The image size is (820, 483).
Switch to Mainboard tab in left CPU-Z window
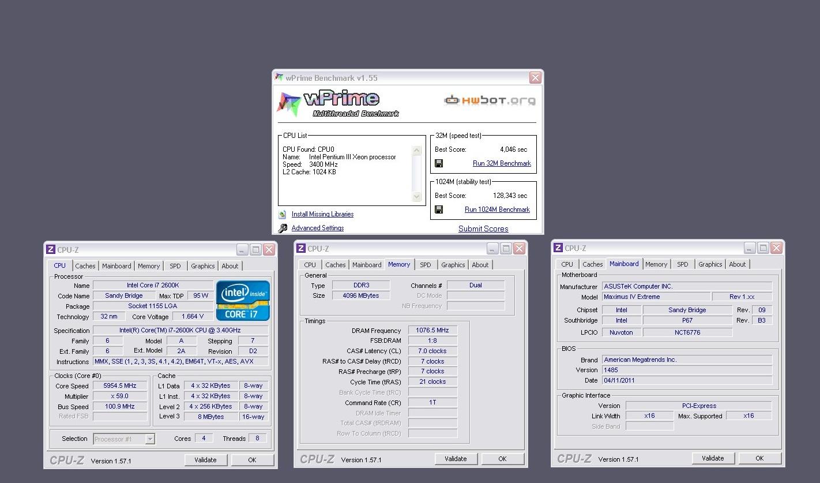pyautogui.click(x=116, y=266)
